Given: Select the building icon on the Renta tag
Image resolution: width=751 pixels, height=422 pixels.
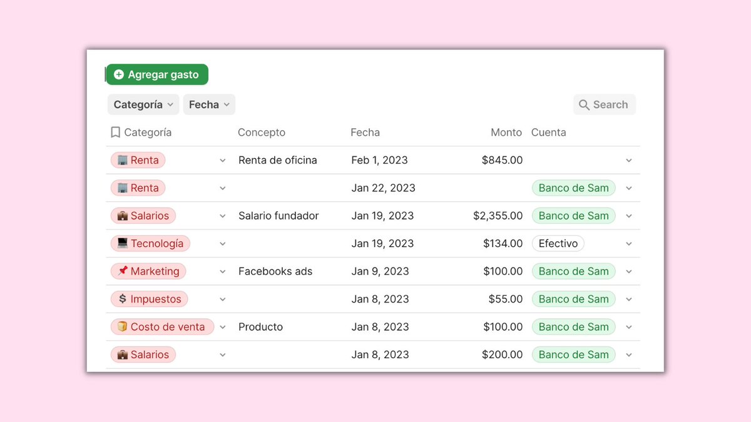Looking at the screenshot, I should coord(123,160).
